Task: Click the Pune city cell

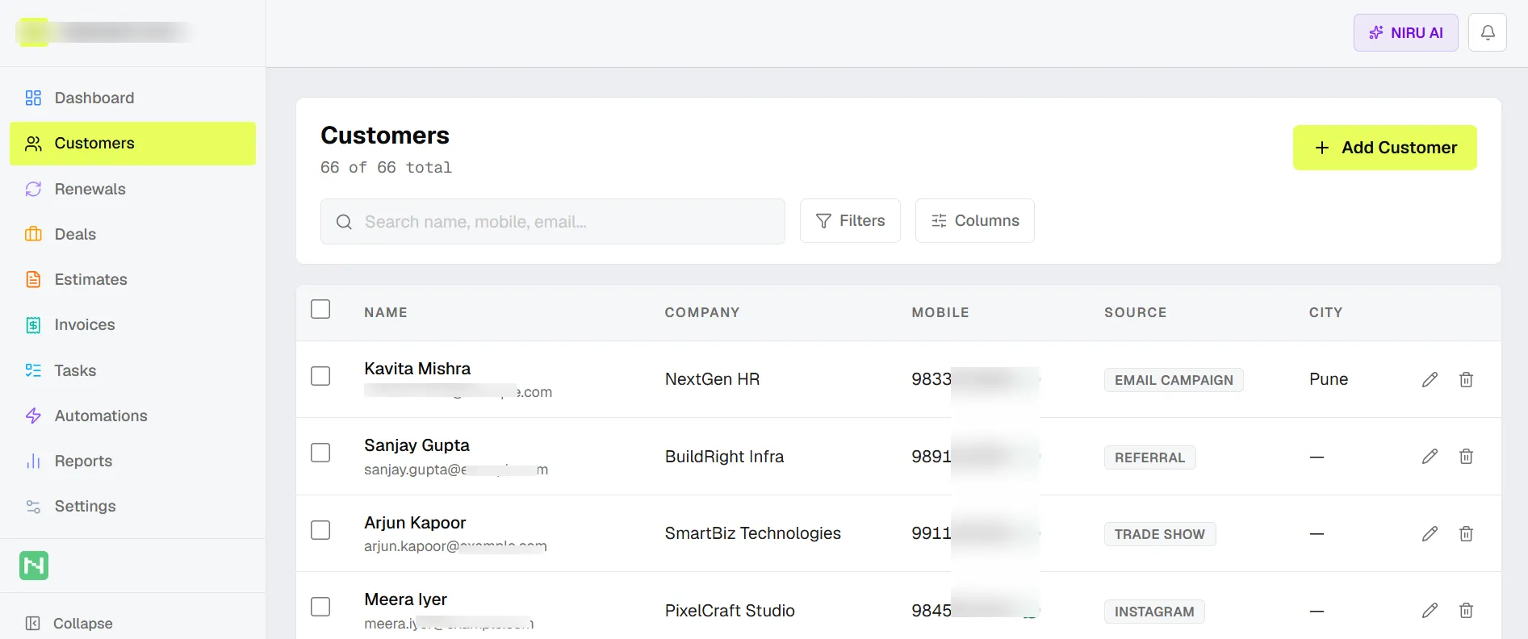Action: click(1329, 379)
